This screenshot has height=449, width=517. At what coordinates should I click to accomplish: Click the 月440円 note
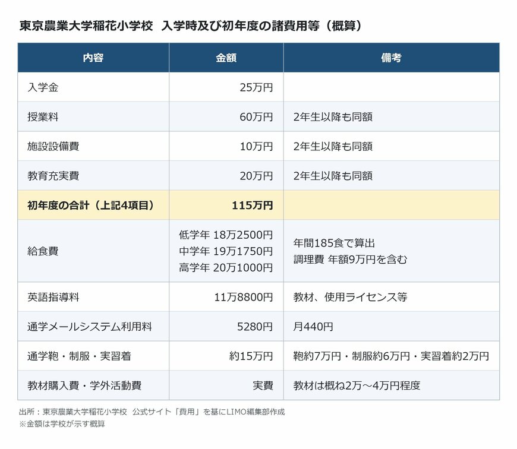point(313,327)
